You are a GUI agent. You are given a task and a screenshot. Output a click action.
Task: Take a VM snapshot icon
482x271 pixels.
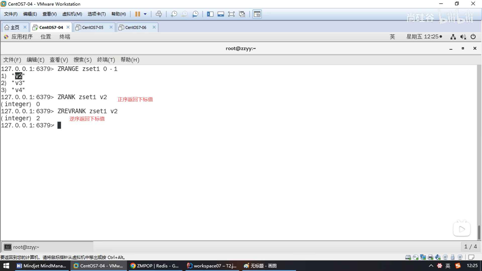click(174, 14)
